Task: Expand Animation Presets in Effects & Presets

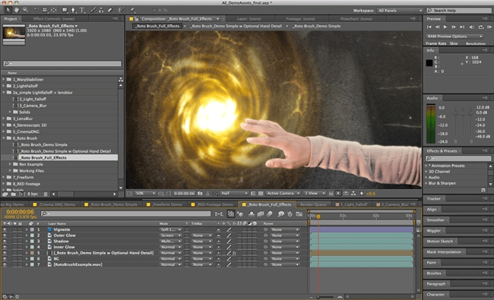Action: [426, 166]
